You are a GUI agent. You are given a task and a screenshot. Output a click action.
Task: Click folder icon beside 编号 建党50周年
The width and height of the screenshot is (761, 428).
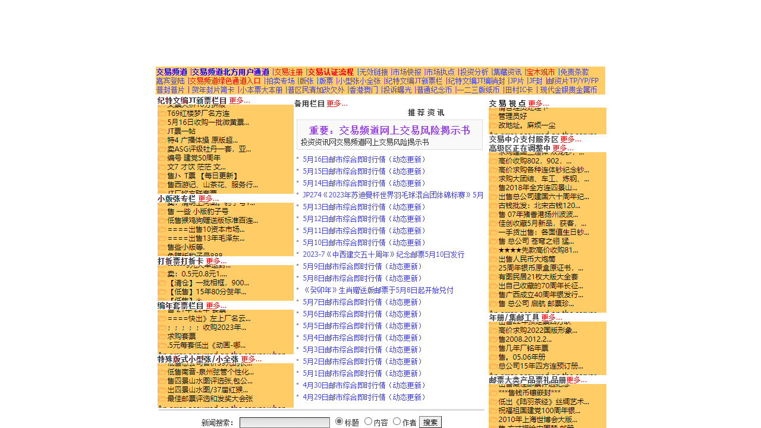pyautogui.click(x=162, y=158)
